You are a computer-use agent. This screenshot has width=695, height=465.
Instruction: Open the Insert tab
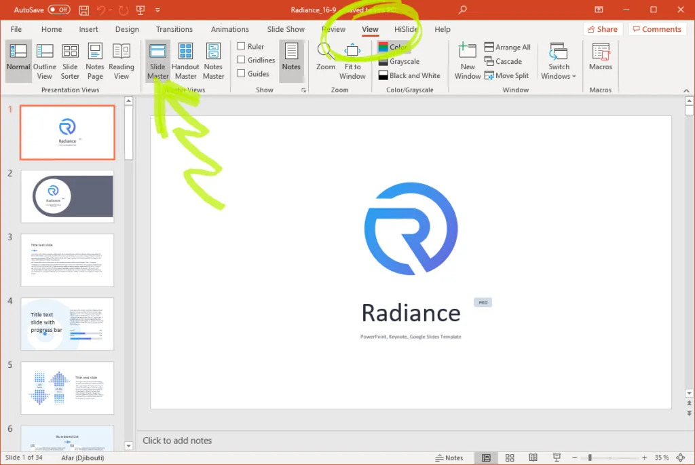click(89, 29)
